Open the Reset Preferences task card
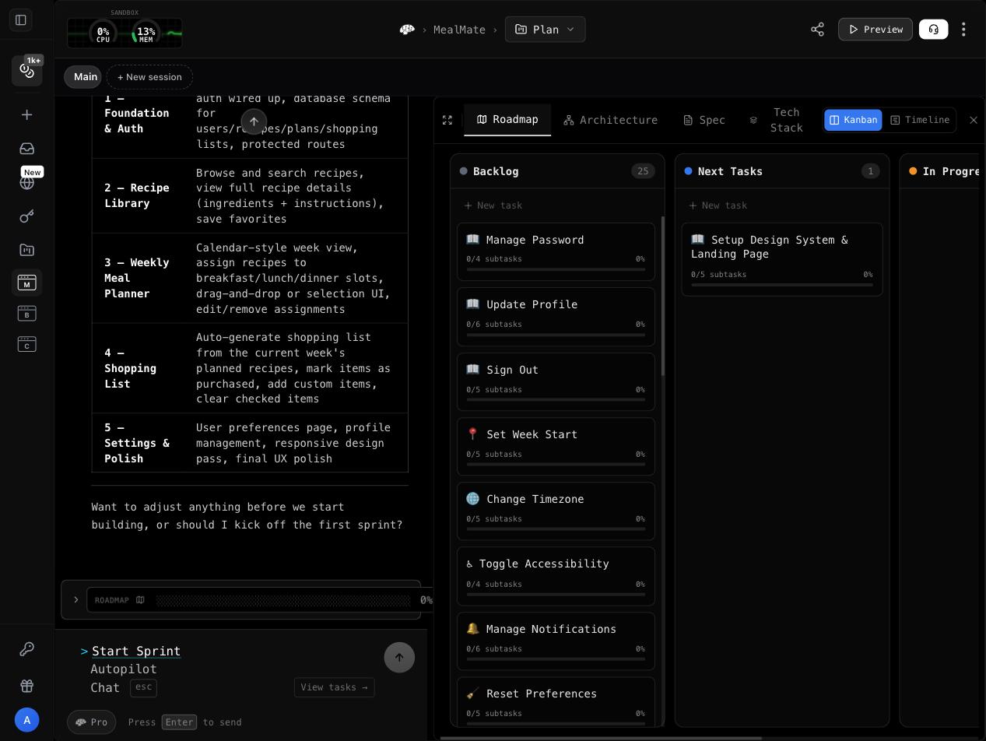The image size is (986, 741). [556, 702]
